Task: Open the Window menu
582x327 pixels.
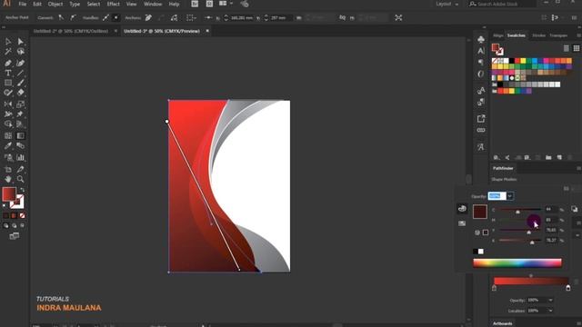Action: 153,4
